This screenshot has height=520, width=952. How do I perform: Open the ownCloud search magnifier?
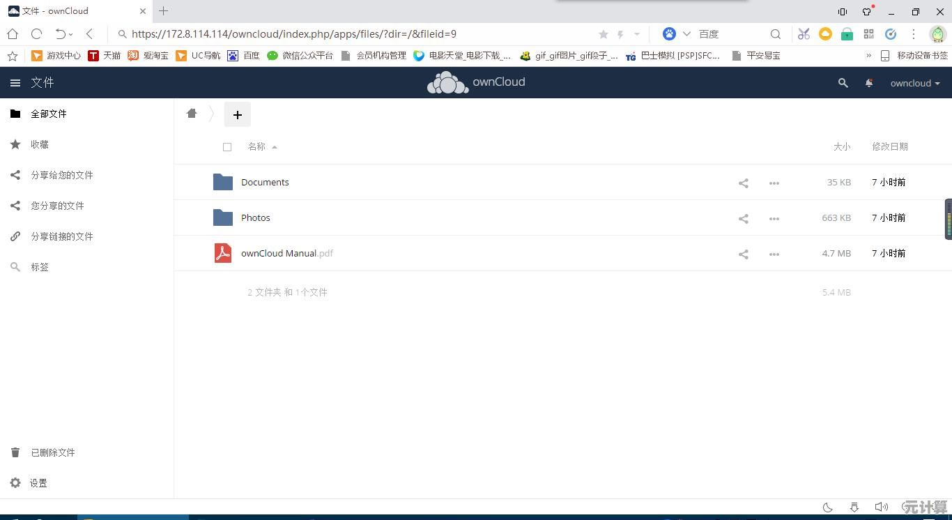[843, 83]
